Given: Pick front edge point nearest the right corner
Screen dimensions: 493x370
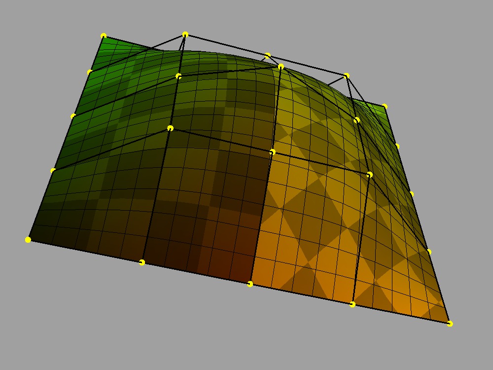Looking at the screenshot, I should (x=352, y=304).
